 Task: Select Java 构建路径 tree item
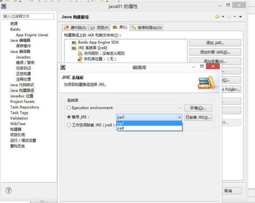click(x=22, y=90)
